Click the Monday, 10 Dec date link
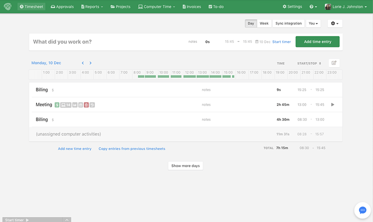373x222 pixels. coord(46,63)
